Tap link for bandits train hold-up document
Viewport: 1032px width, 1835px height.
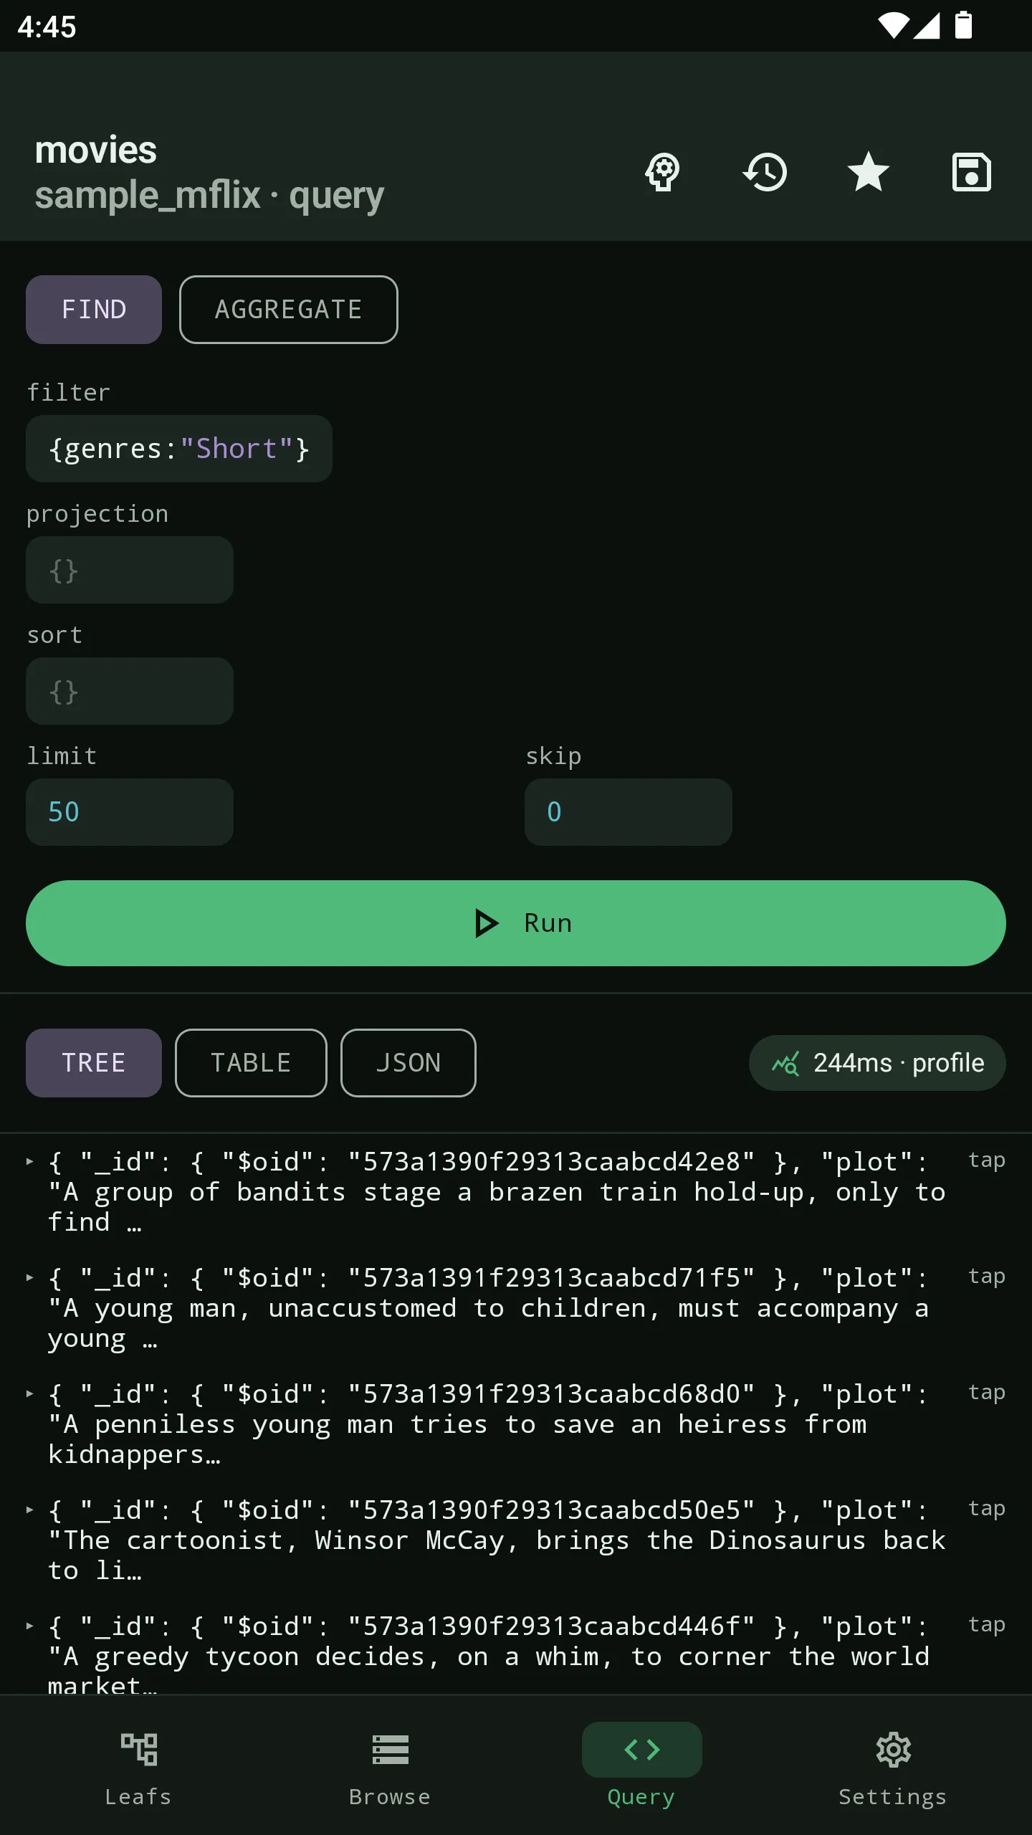(987, 1160)
